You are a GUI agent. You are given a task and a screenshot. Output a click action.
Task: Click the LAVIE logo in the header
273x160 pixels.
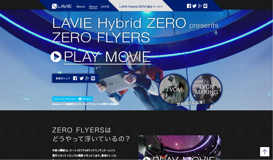click(62, 6)
